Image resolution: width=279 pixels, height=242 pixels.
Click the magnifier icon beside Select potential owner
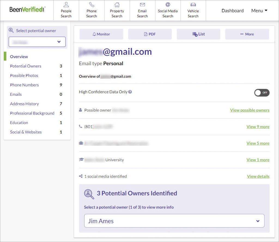click(x=11, y=30)
